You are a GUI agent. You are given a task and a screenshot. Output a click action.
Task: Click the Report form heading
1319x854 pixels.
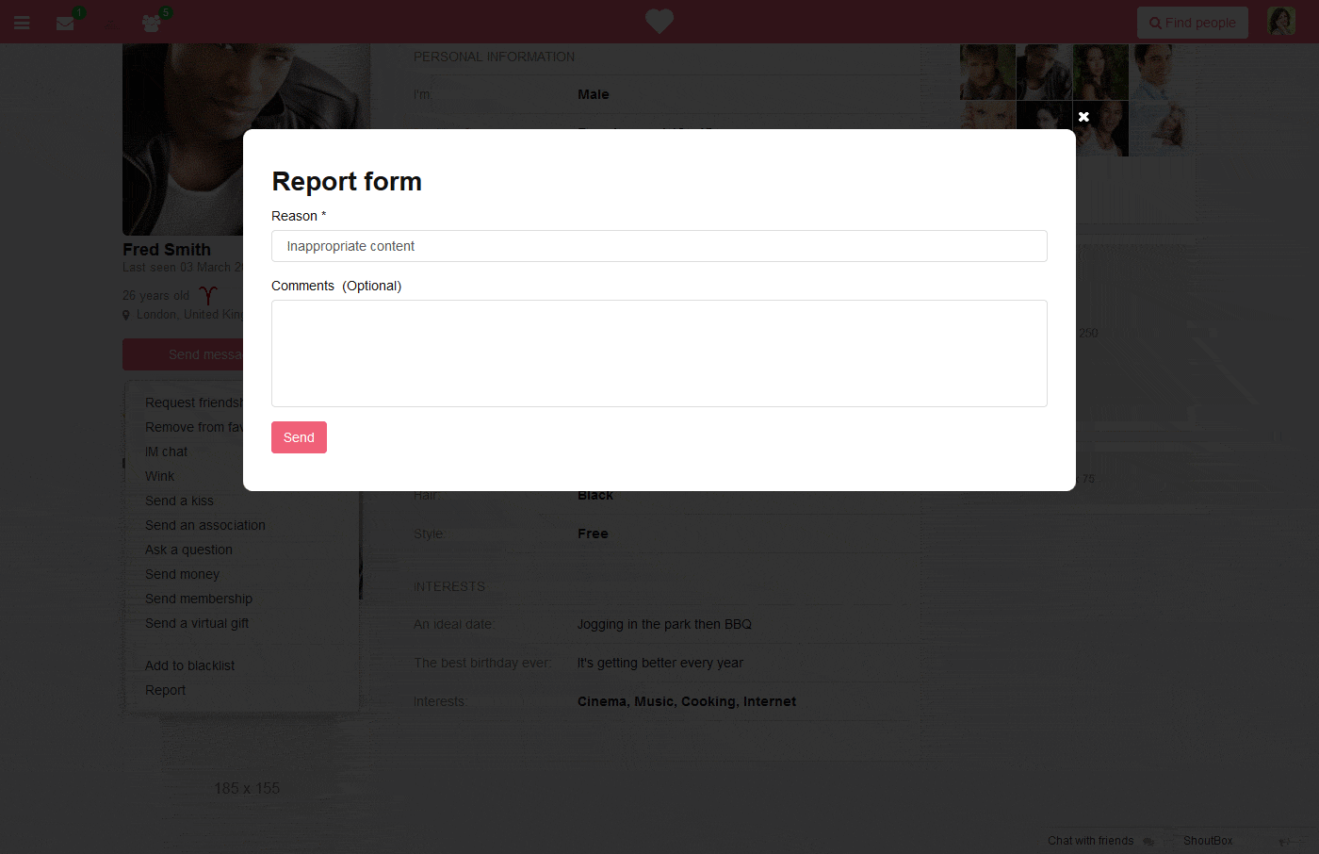(x=347, y=181)
